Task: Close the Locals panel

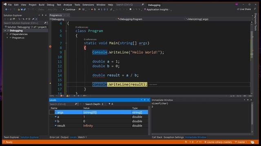Action: [x=148, y=100]
